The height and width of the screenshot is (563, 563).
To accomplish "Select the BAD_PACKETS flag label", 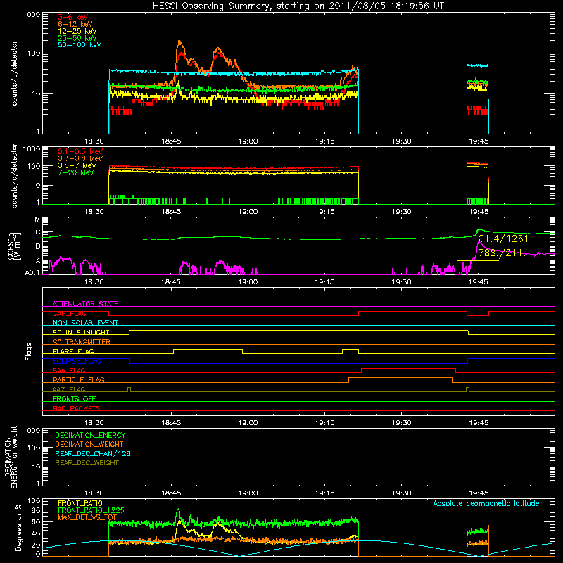I will (x=77, y=408).
